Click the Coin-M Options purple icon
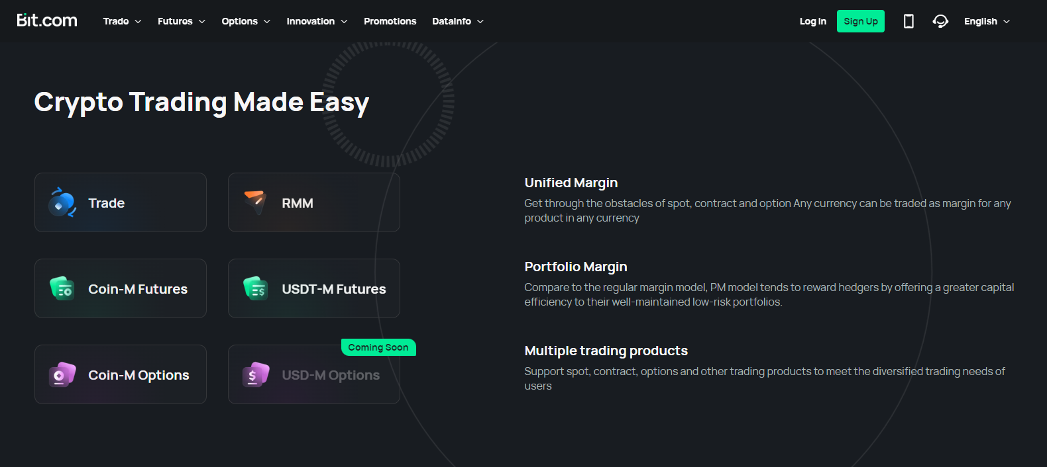 click(x=62, y=374)
